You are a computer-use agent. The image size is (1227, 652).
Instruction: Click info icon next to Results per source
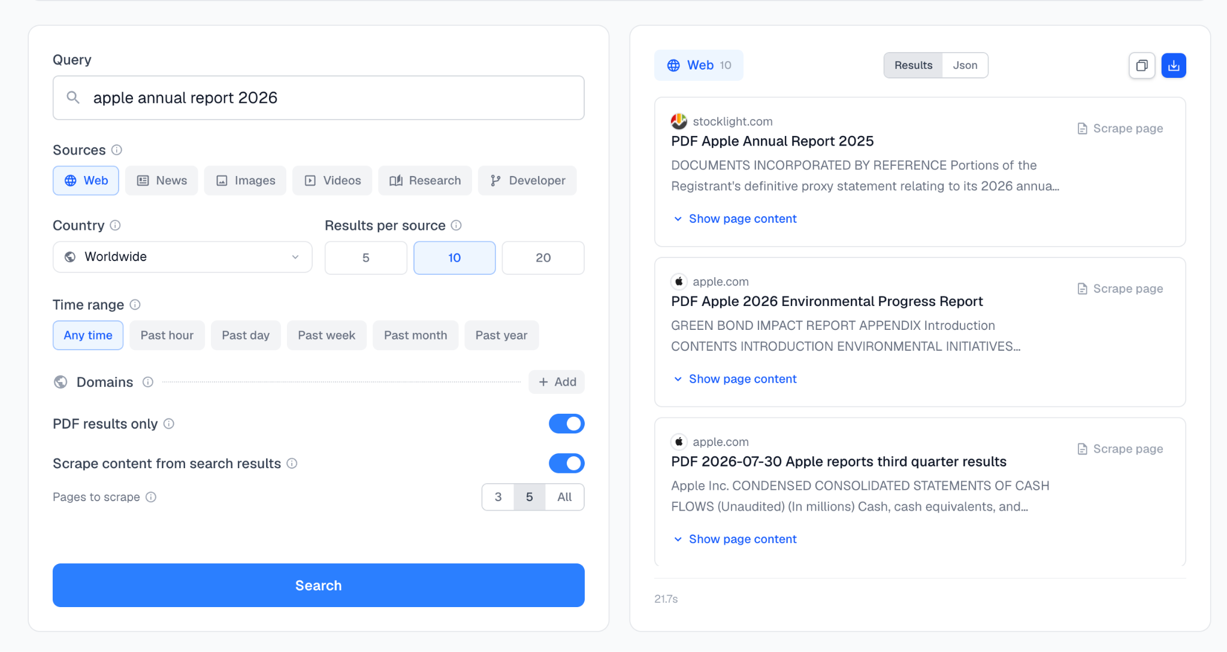tap(456, 225)
